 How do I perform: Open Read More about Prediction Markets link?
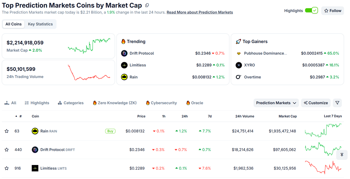pyautogui.click(x=200, y=12)
